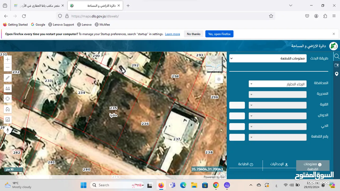Click parcel label 234 on the map
Screen dimensions: 340x191
81,93
